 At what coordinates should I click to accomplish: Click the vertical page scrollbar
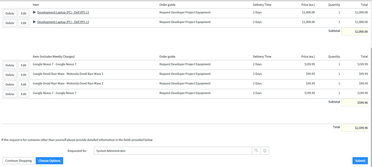click(371, 107)
